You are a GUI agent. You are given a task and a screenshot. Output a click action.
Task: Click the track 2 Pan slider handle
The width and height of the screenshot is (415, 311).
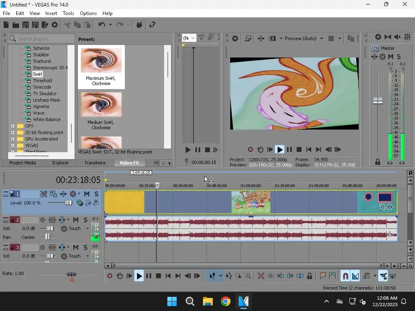coord(47,236)
